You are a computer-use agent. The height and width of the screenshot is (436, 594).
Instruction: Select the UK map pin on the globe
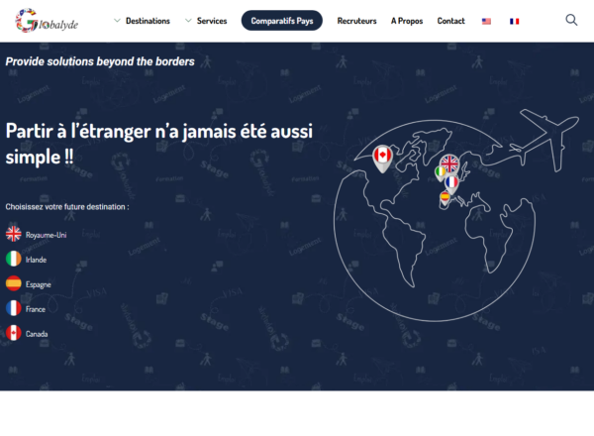tap(449, 163)
